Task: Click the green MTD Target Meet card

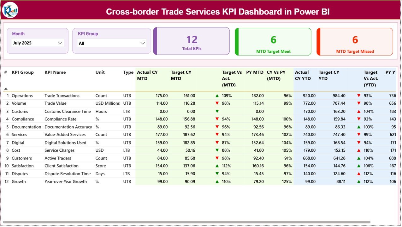Action: (273, 41)
